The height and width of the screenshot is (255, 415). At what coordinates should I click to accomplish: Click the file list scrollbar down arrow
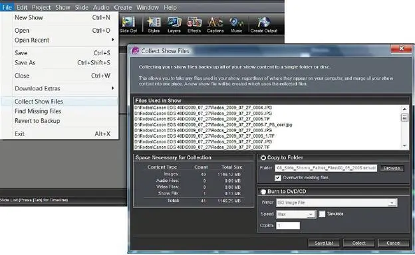coord(404,146)
